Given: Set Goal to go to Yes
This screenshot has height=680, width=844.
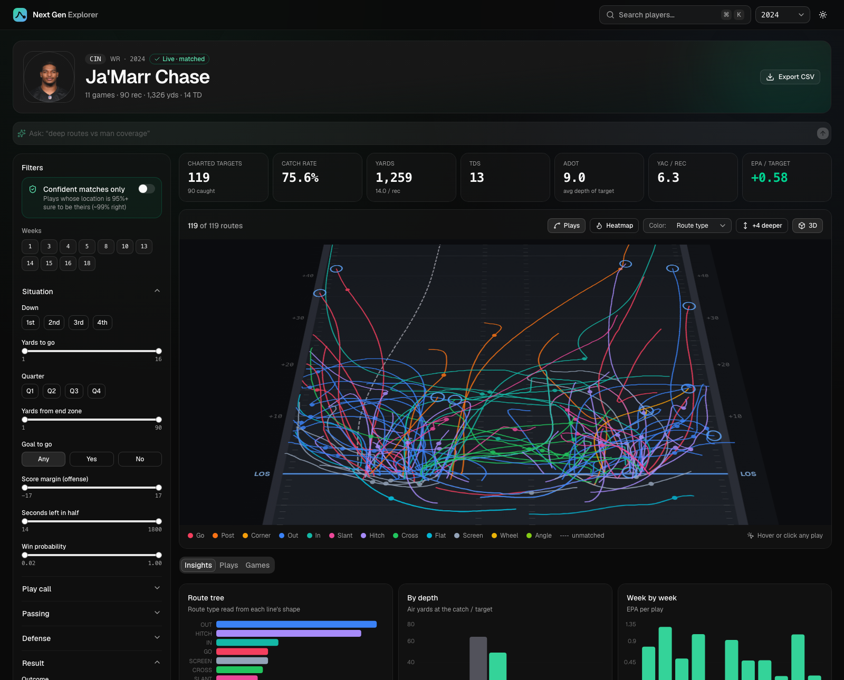Looking at the screenshot, I should tap(92, 459).
